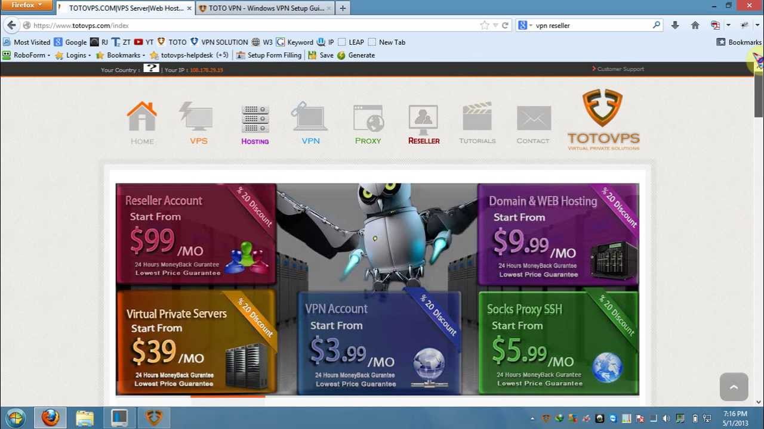The image size is (764, 429).
Task: Click the browser Back arrow button
Action: (x=11, y=25)
